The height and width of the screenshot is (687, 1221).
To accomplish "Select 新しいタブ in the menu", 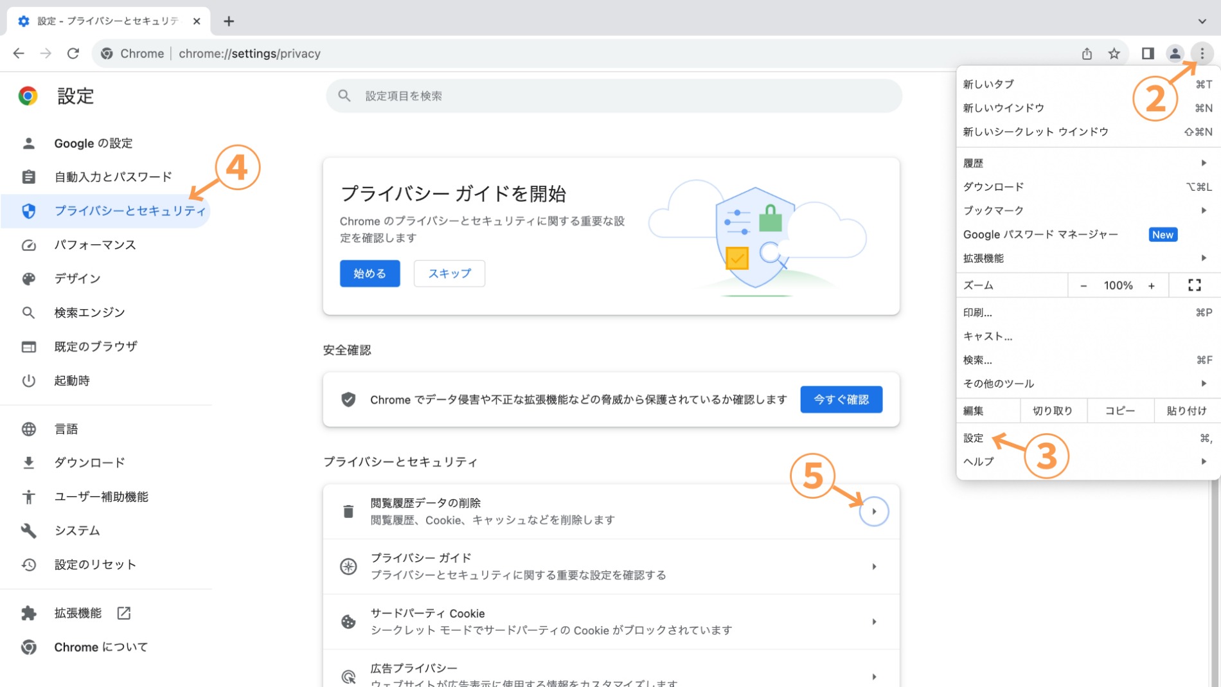I will click(x=1087, y=84).
